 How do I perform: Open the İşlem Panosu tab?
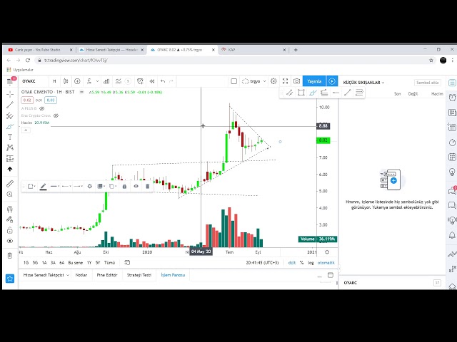(x=173, y=275)
